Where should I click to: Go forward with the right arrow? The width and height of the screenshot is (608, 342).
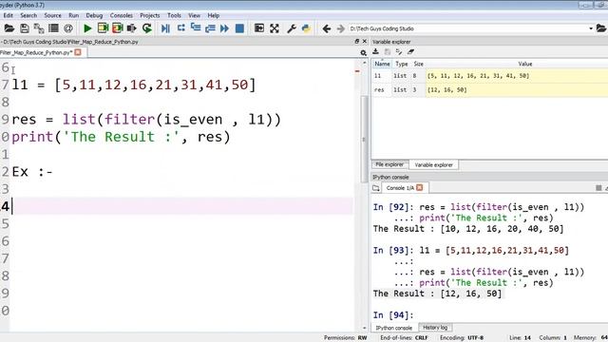(341, 28)
